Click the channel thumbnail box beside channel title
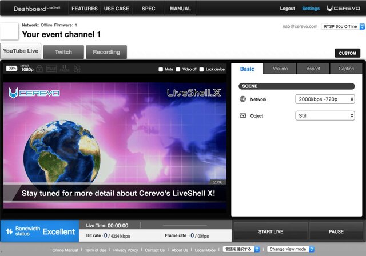 pos(9,31)
